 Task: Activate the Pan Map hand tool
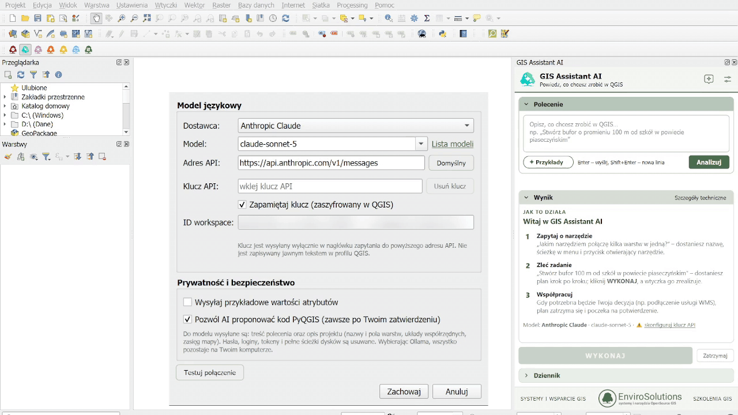(96, 18)
